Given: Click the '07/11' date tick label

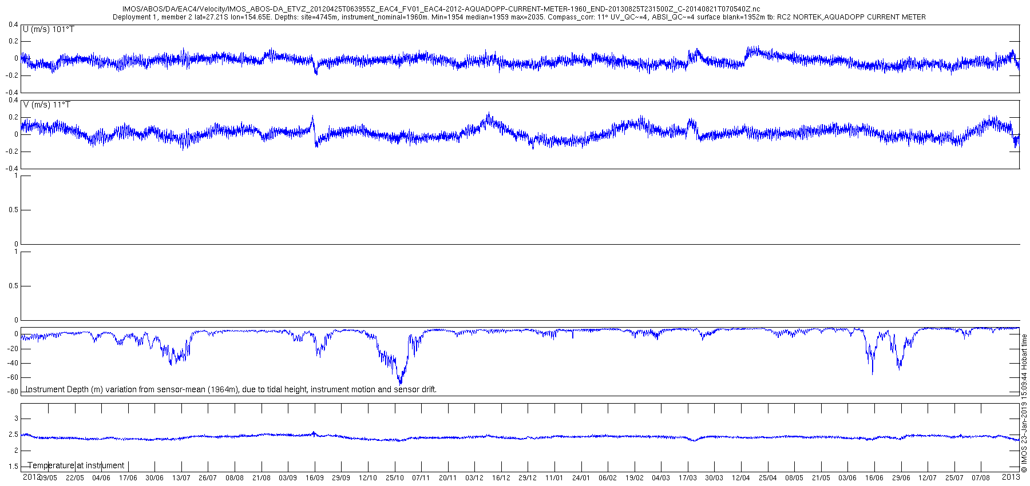Looking at the screenshot, I should tap(421, 478).
